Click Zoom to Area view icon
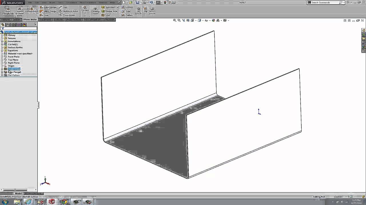 click(x=179, y=20)
